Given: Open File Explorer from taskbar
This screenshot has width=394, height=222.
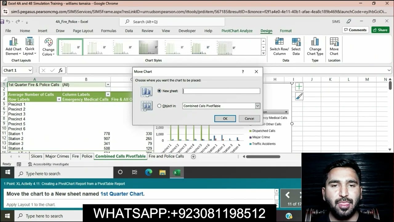Looking at the screenshot, I should [x=163, y=172].
